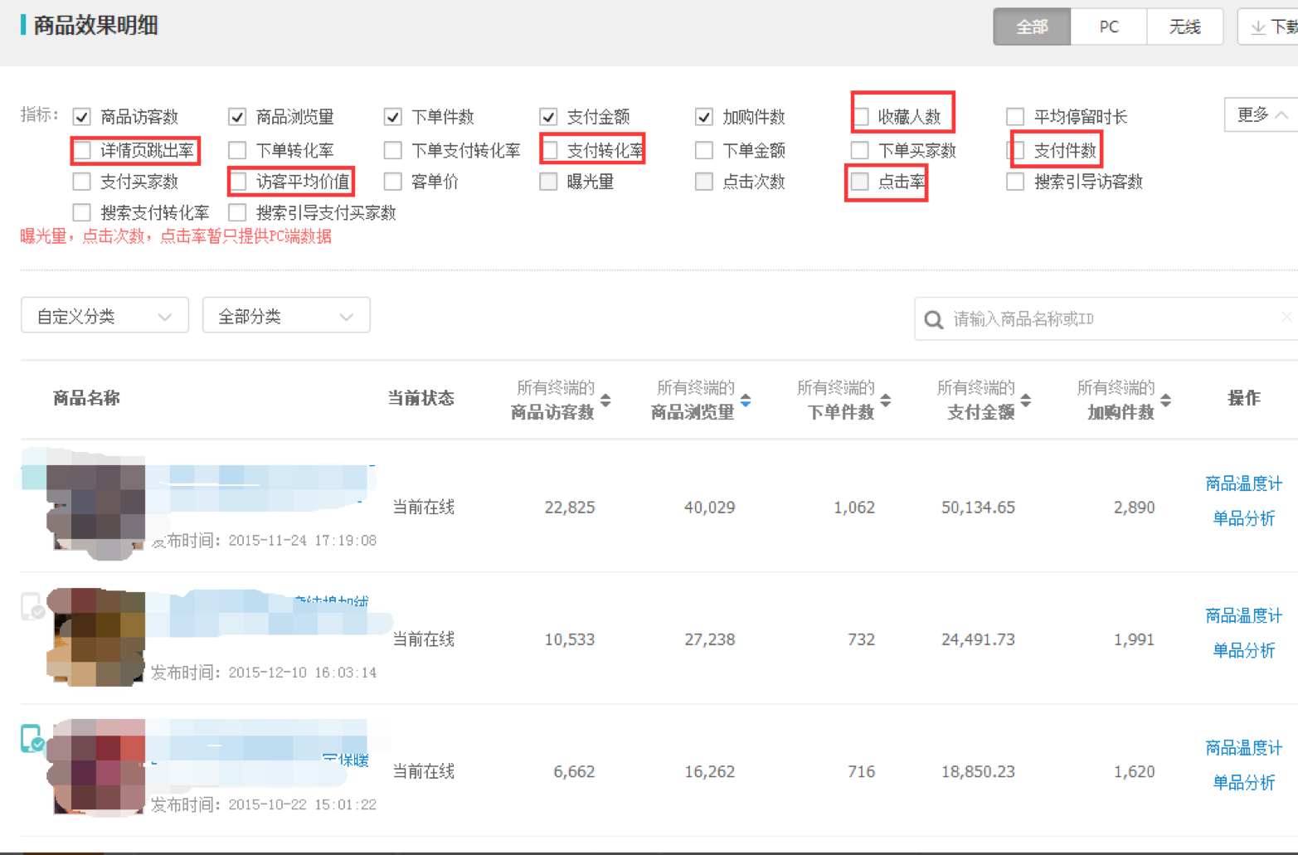
Task: Check 客单价 indicator
Action: (393, 182)
